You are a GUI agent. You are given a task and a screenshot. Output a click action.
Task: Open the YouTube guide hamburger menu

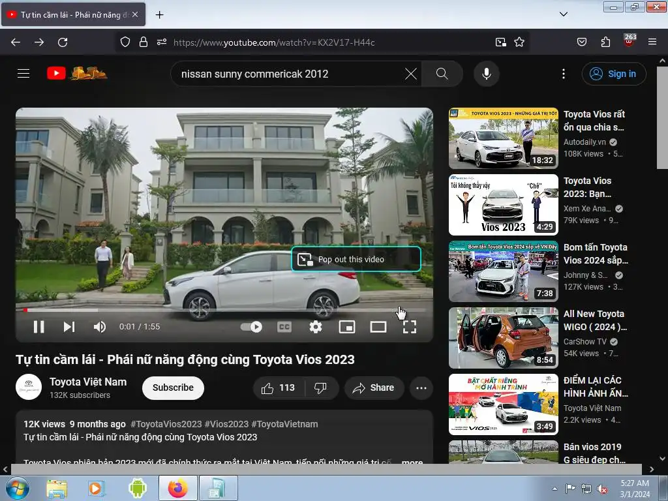pos(23,73)
